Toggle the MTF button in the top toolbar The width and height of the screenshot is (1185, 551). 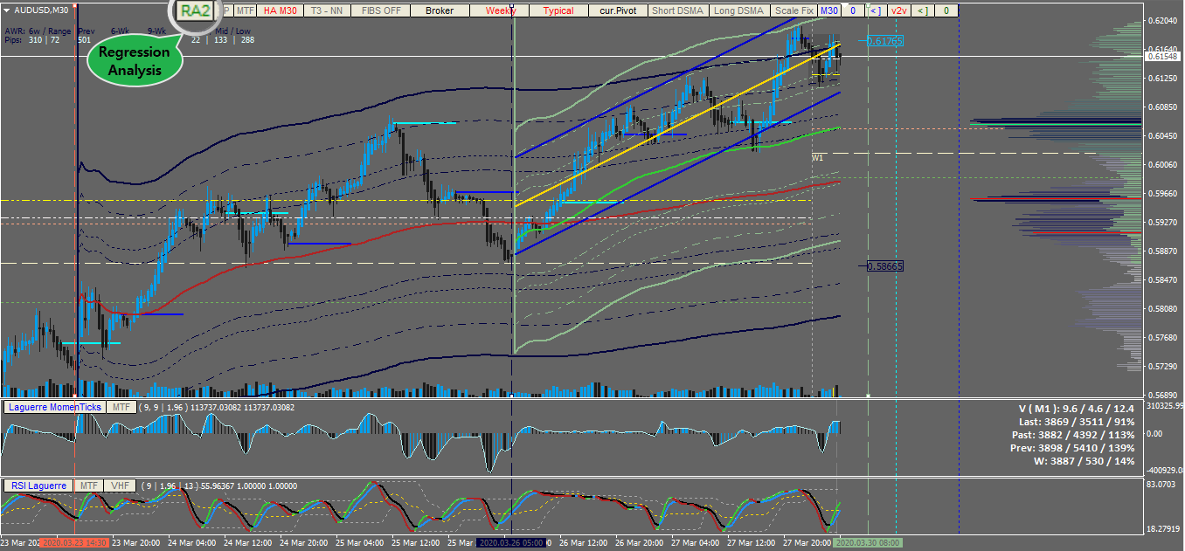point(245,10)
